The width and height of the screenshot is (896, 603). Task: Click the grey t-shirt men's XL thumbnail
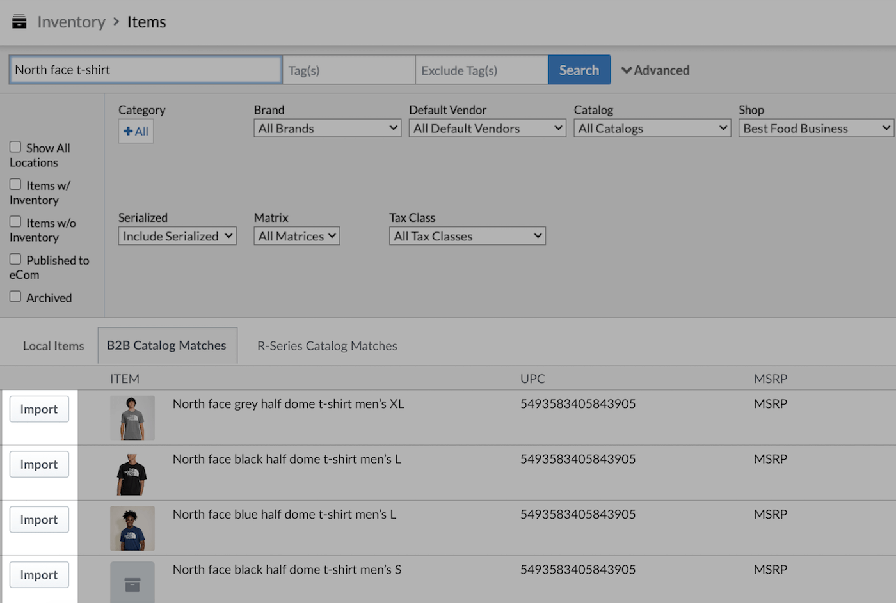pyautogui.click(x=132, y=418)
